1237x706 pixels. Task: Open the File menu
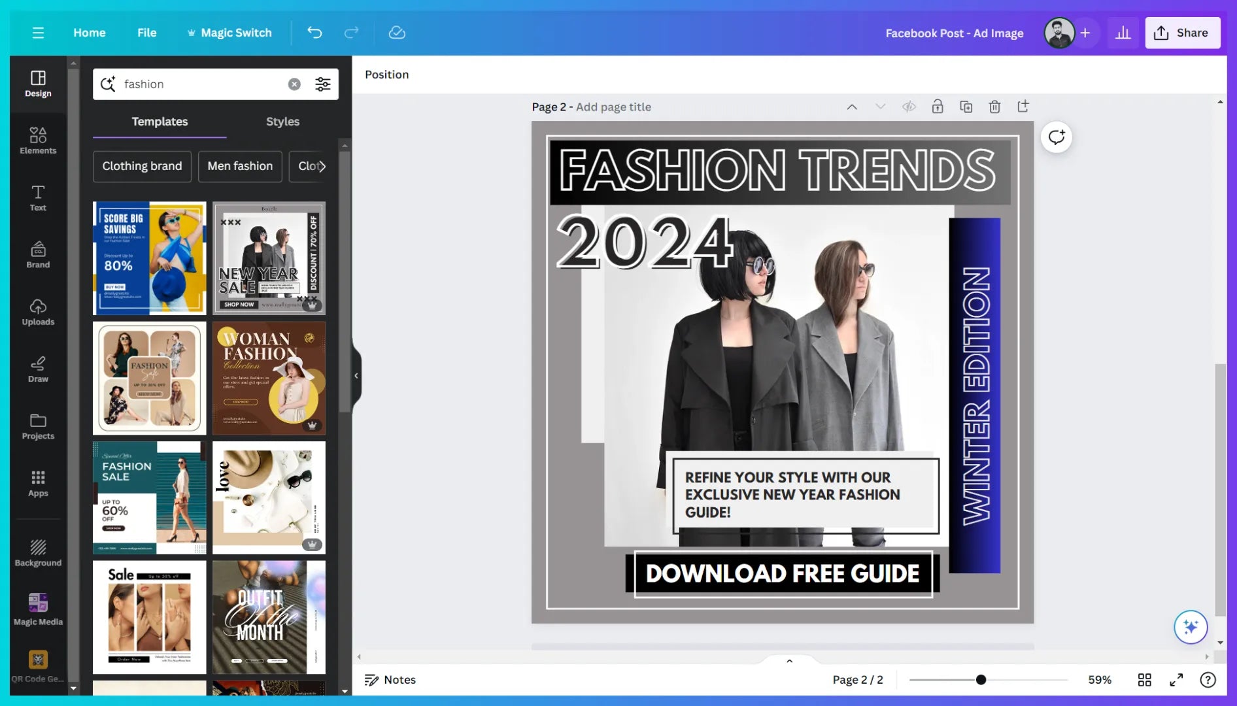[x=146, y=33]
